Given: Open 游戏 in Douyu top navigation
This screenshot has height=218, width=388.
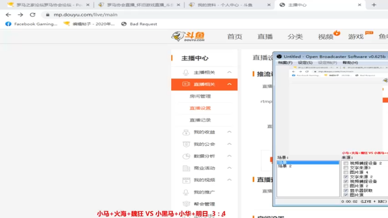Looking at the screenshot, I should click(x=356, y=37).
